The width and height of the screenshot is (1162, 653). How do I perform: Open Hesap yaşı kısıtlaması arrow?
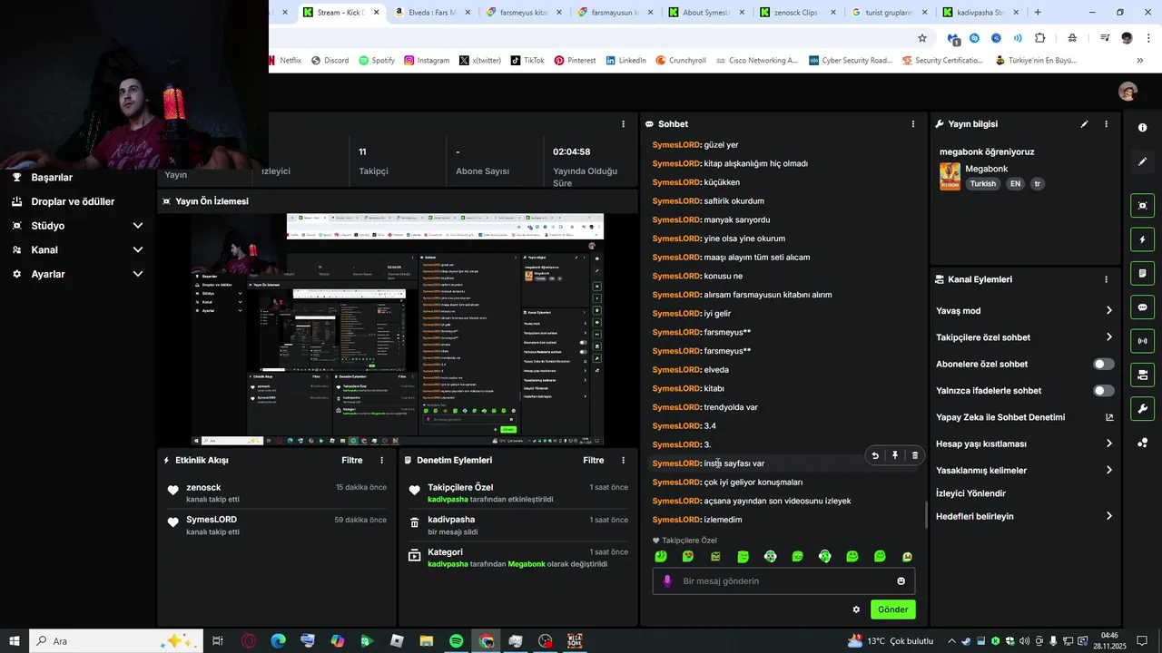(1108, 443)
